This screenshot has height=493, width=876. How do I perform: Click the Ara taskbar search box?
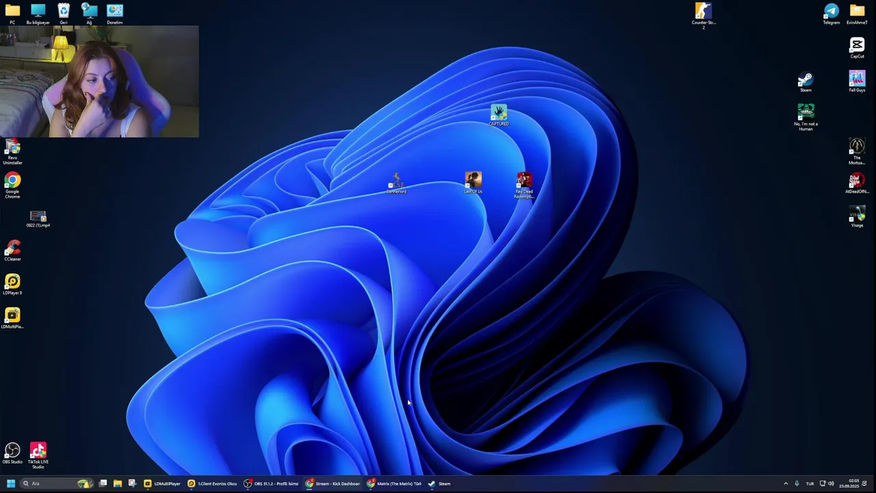[x=58, y=483]
